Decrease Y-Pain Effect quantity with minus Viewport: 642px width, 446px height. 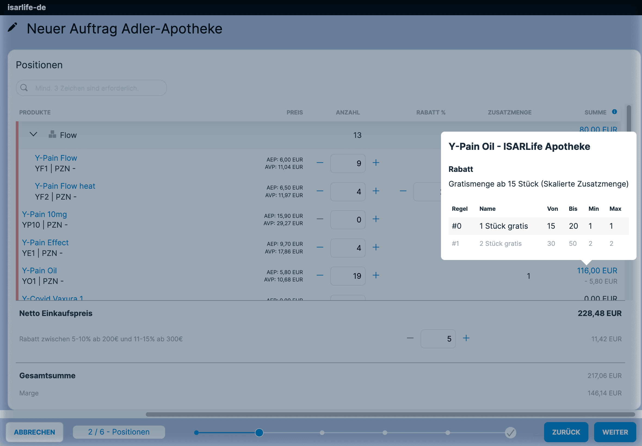[320, 247]
